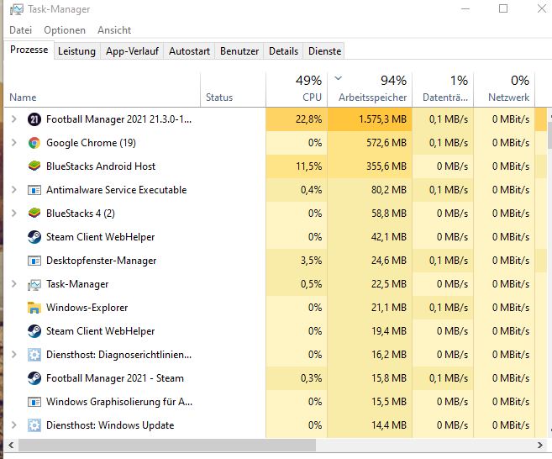The height and width of the screenshot is (459, 552).
Task: Click the horizontal scrollbar thumb
Action: (x=167, y=446)
